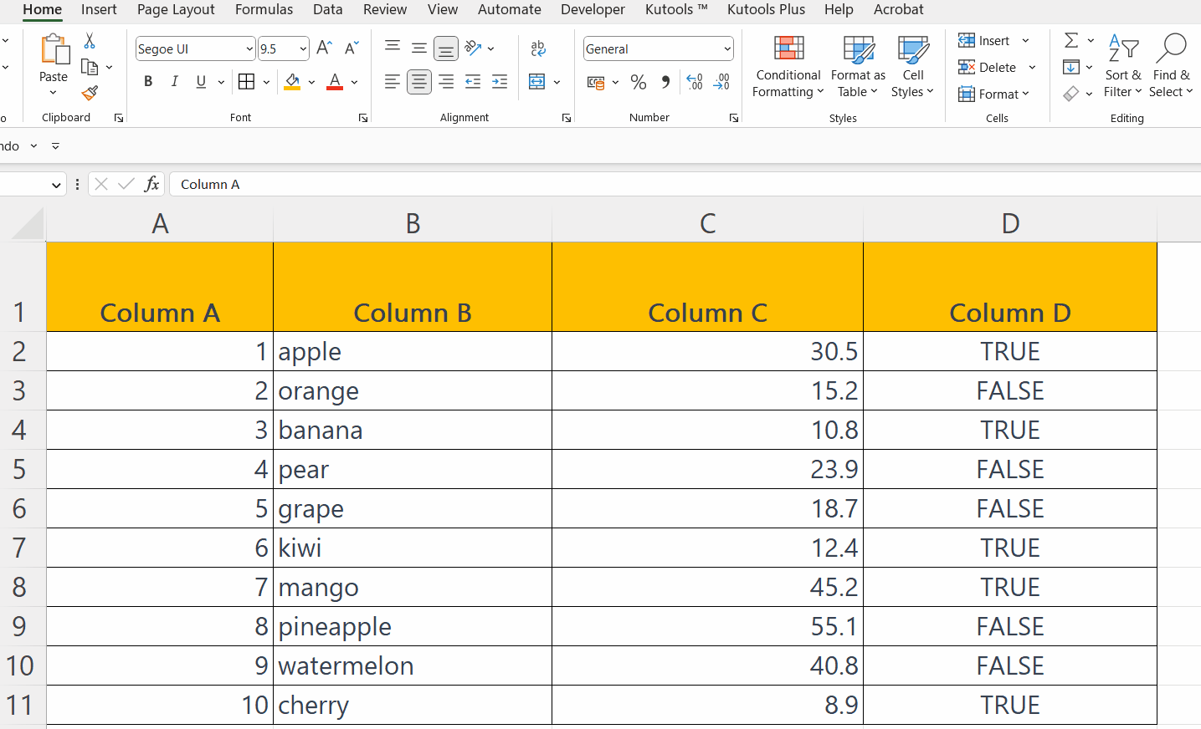Open the font name dropdown
The height and width of the screenshot is (729, 1201).
[249, 48]
